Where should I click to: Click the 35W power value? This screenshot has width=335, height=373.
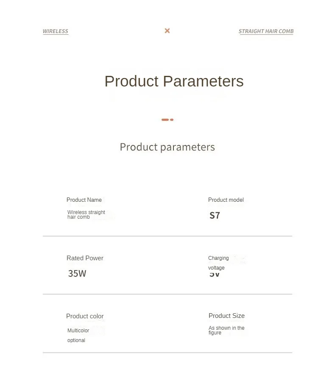(77, 273)
